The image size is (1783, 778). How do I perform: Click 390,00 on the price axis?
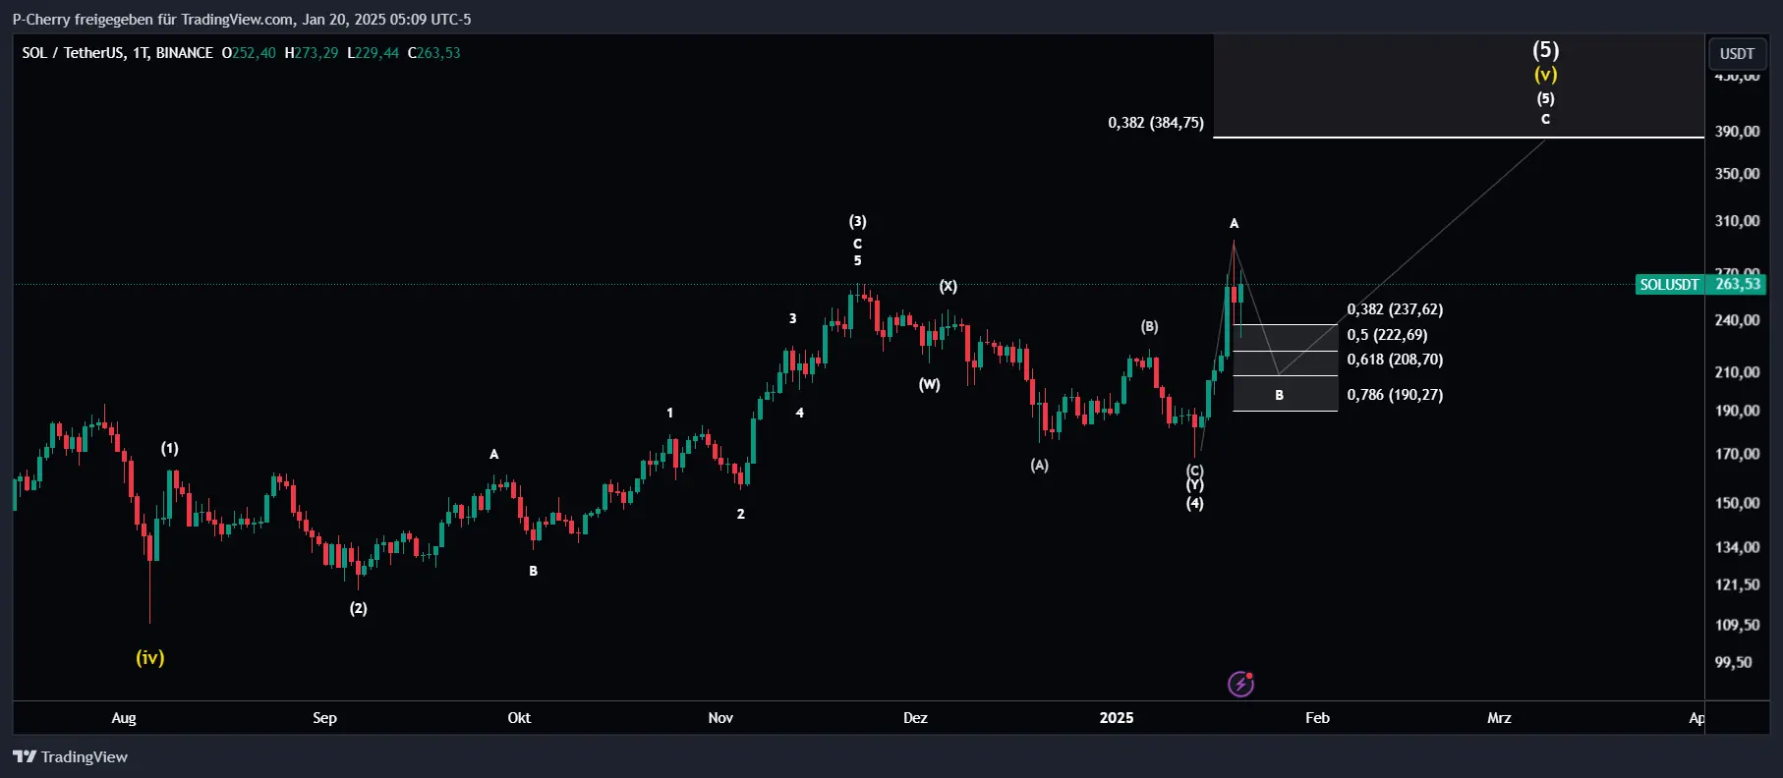point(1738,132)
